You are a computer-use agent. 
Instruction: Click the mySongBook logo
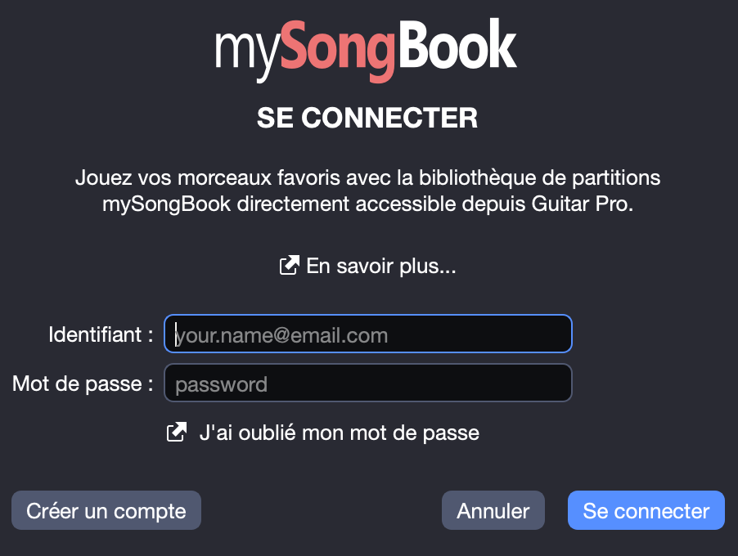tap(367, 51)
